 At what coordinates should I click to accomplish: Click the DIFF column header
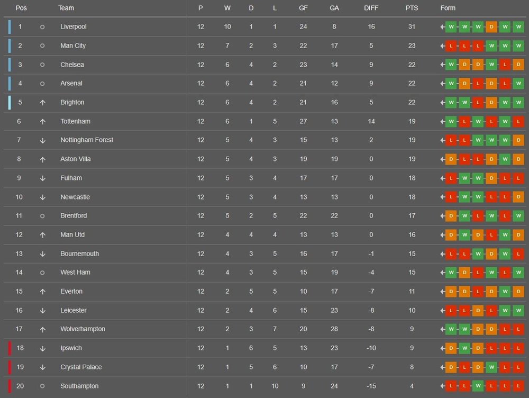(371, 8)
